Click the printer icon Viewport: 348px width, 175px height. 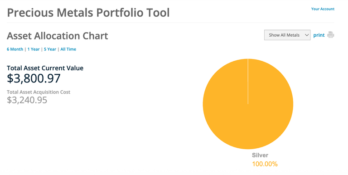330,35
